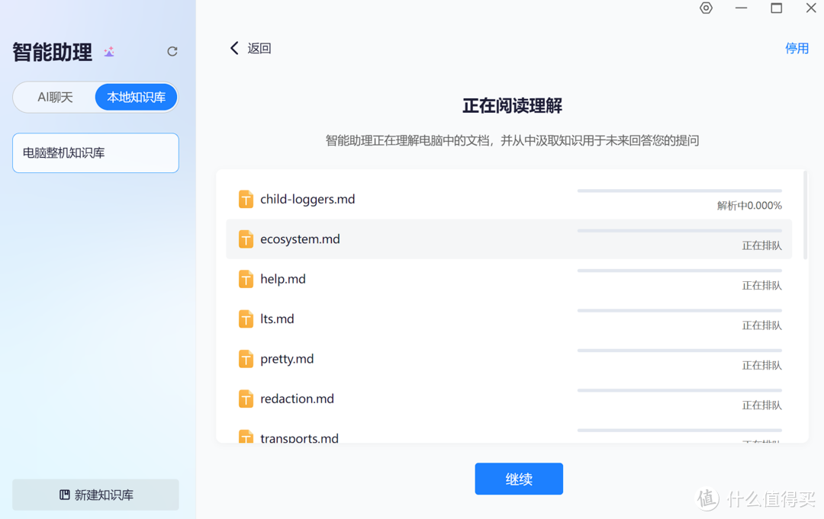Click the refresh icon beside 智能助理

(x=172, y=51)
